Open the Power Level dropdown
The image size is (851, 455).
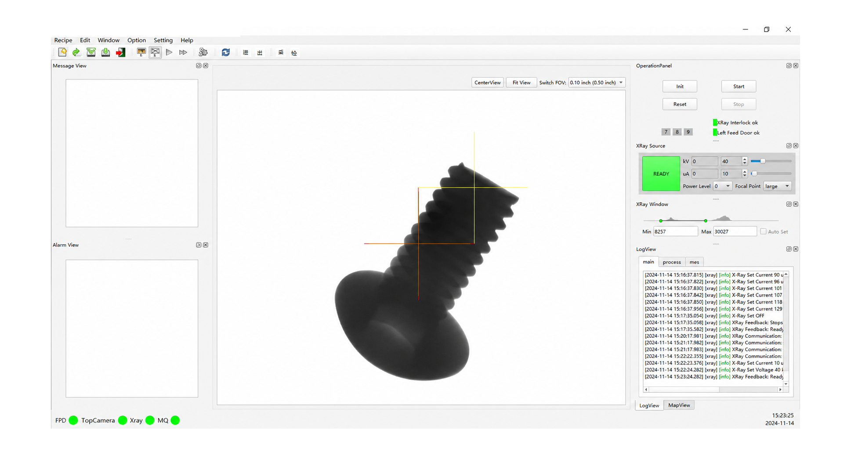(x=722, y=186)
